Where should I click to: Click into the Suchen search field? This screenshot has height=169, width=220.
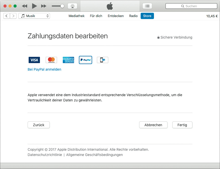(191, 6)
